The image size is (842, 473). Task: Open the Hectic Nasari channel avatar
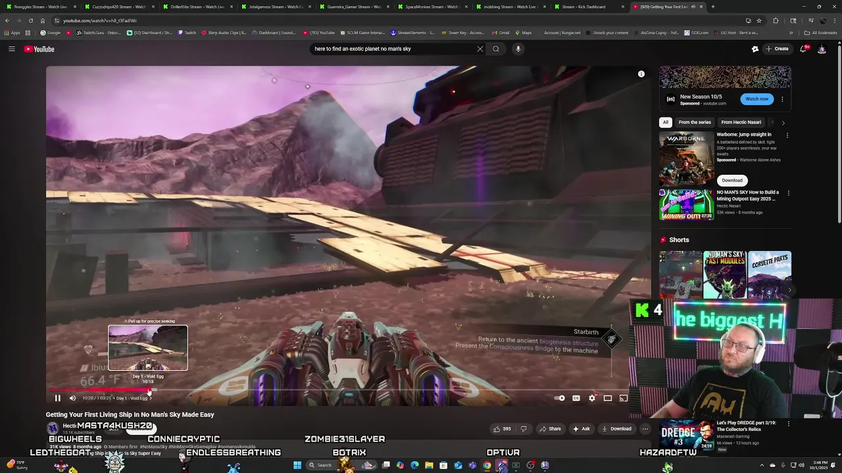[53, 428]
